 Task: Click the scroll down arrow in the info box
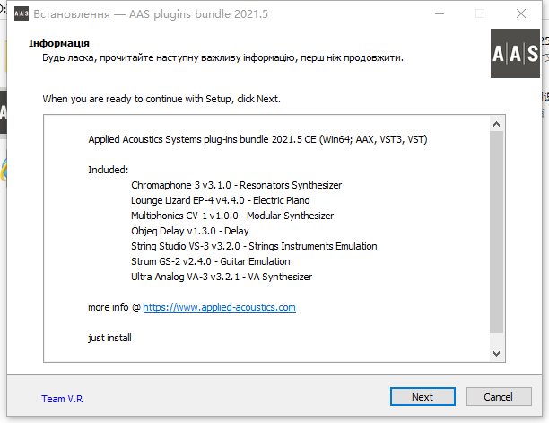click(x=496, y=354)
